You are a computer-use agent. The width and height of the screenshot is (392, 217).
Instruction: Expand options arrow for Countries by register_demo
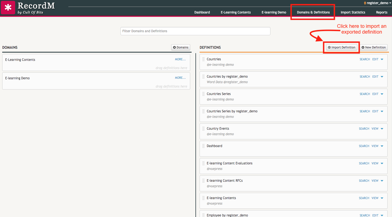382,77
